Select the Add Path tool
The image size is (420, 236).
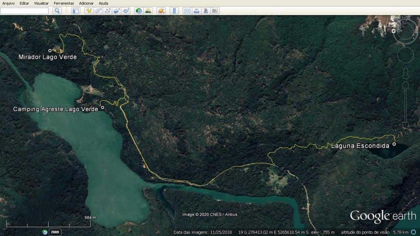pyautogui.click(x=108, y=11)
